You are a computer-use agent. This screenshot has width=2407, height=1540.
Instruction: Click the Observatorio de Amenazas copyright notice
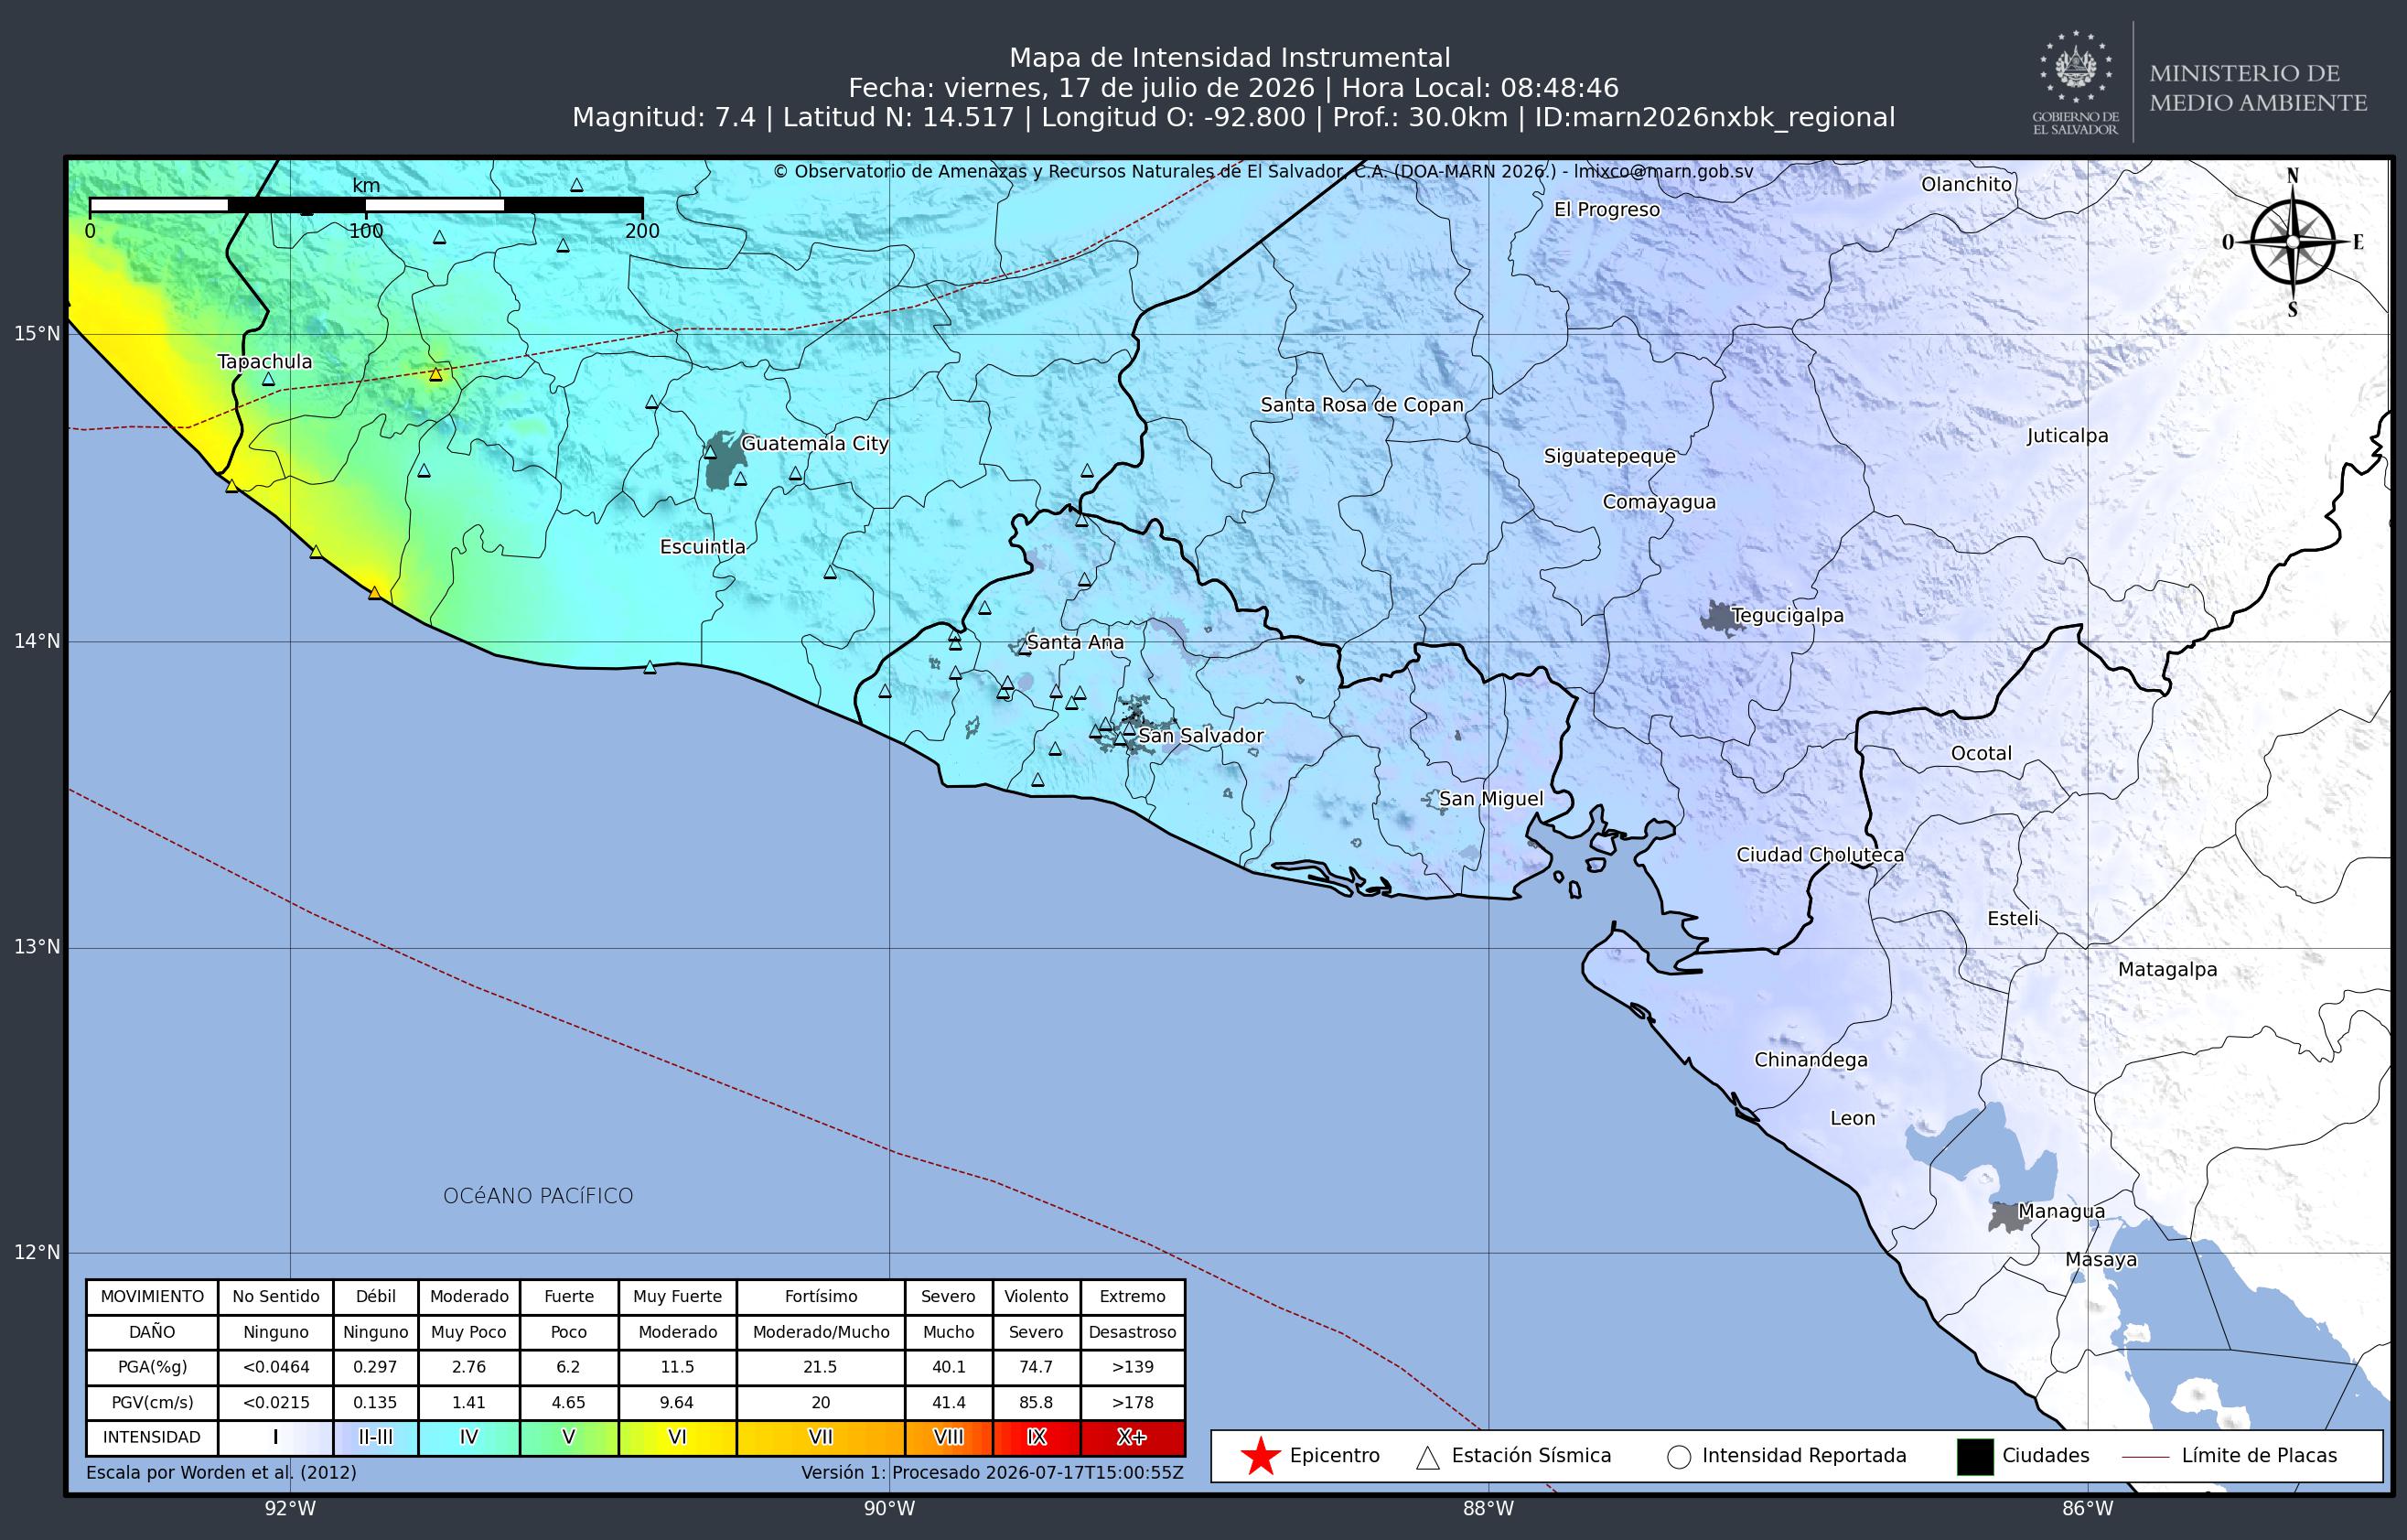1263,172
